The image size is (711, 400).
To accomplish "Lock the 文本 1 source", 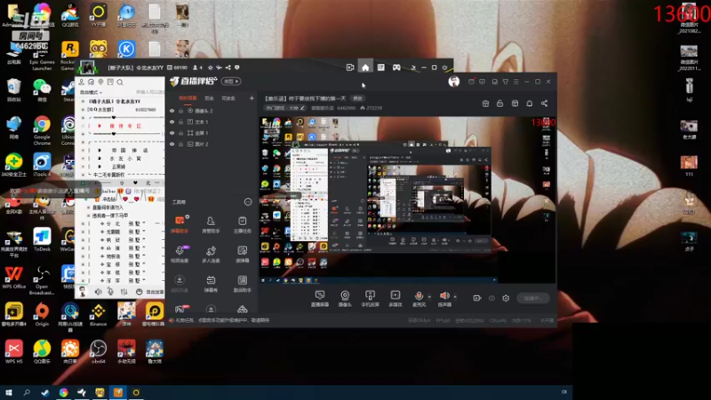I will coord(180,122).
